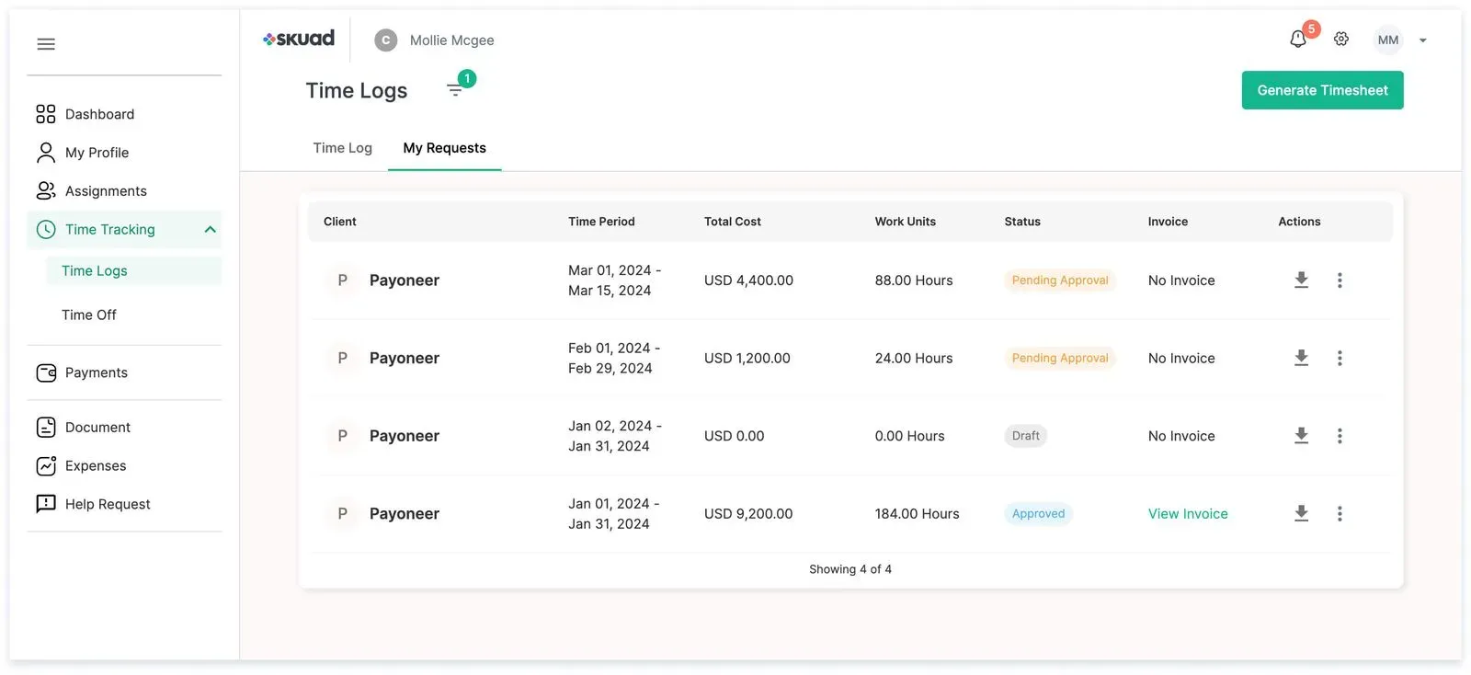Download the Mar 01 - Mar 15 request

1301,280
